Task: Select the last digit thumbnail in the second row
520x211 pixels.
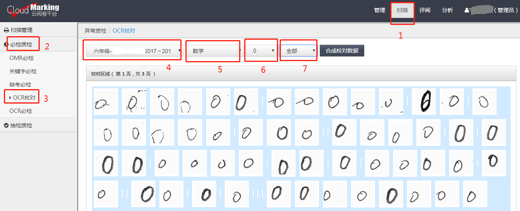Action: point(494,132)
